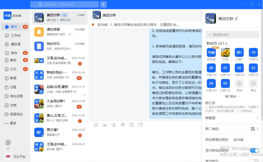The height and width of the screenshot is (162, 263).
Task: Switch to 通讯录 in the sidebar
Action: (x=15, y=44)
